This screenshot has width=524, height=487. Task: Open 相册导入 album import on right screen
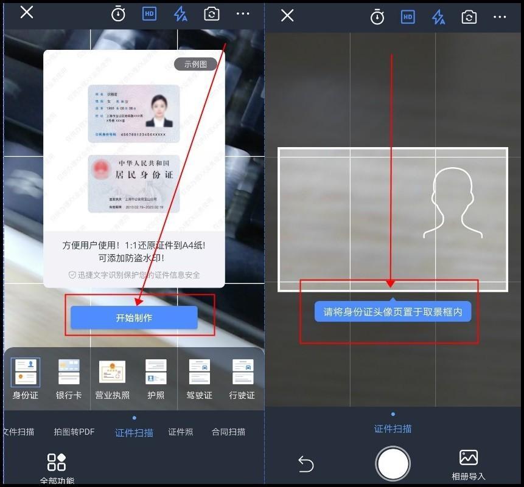point(468,465)
